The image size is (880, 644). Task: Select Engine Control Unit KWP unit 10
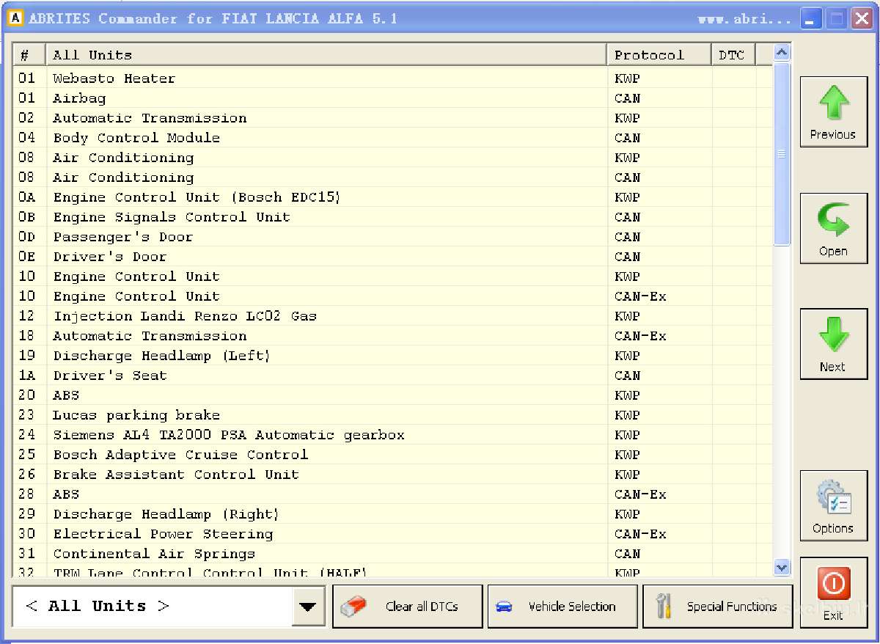tap(393, 277)
